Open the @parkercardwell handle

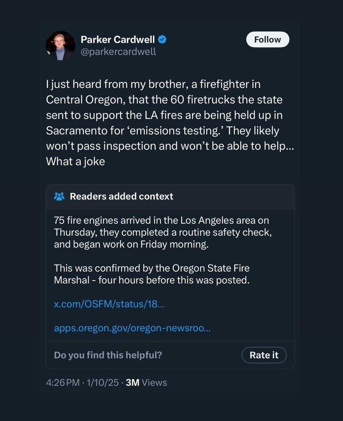(118, 52)
